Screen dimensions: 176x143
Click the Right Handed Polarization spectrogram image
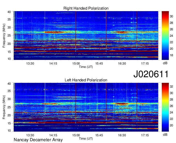coord(86,35)
